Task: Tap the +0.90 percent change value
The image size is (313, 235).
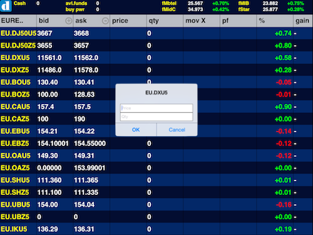Action: coord(283,107)
